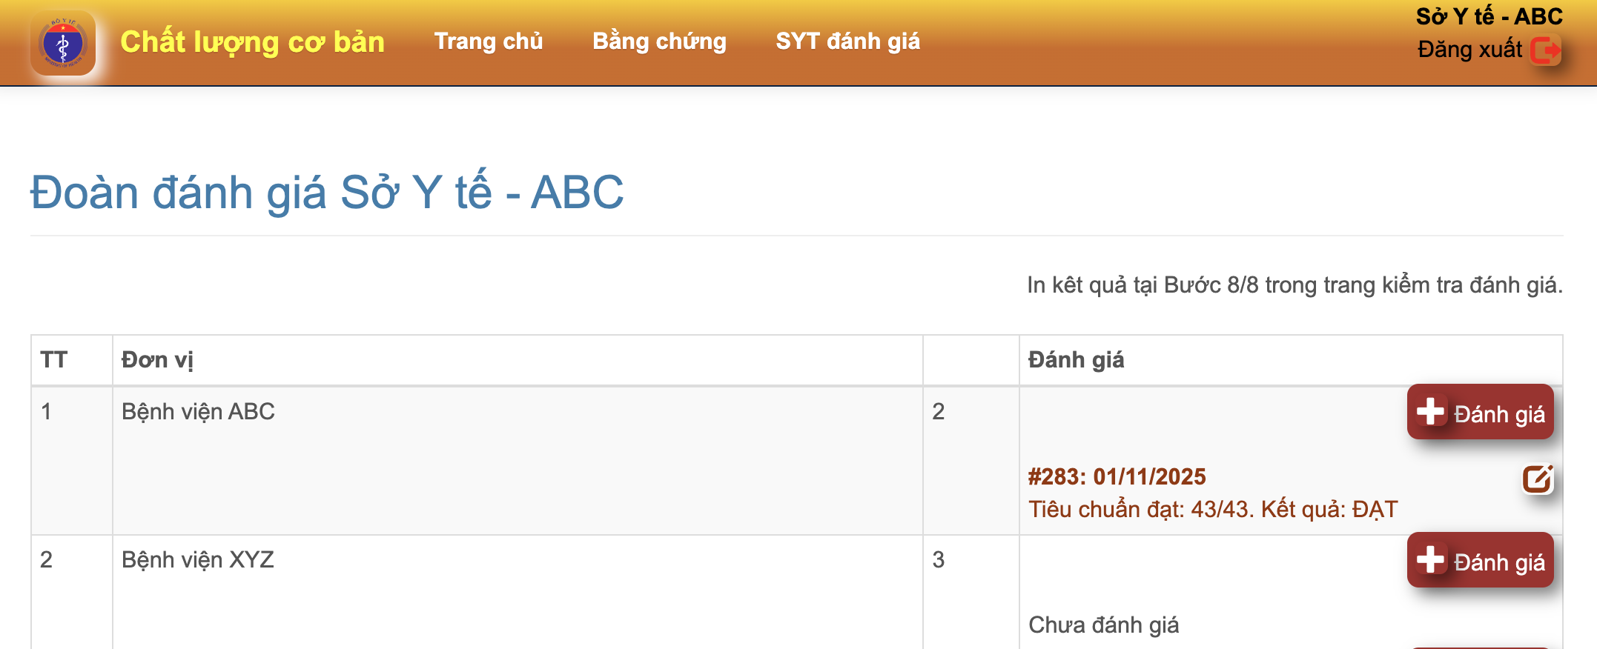The width and height of the screenshot is (1597, 649).
Task: Click the plus icon in Bệnh viện XYZ row
Action: pos(1430,560)
